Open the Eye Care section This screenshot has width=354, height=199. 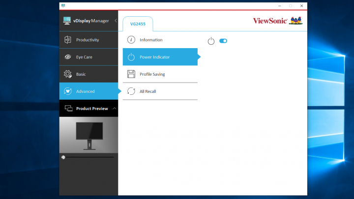pyautogui.click(x=88, y=57)
